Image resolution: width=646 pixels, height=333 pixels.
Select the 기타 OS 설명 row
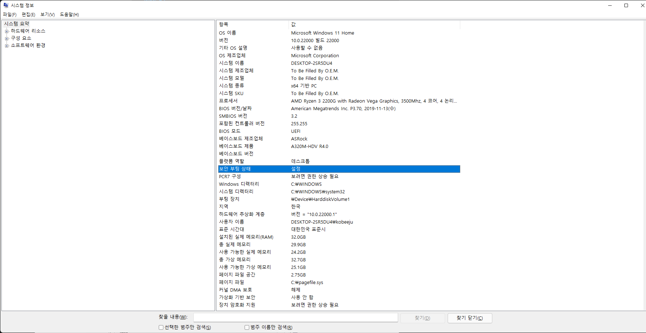pos(339,48)
